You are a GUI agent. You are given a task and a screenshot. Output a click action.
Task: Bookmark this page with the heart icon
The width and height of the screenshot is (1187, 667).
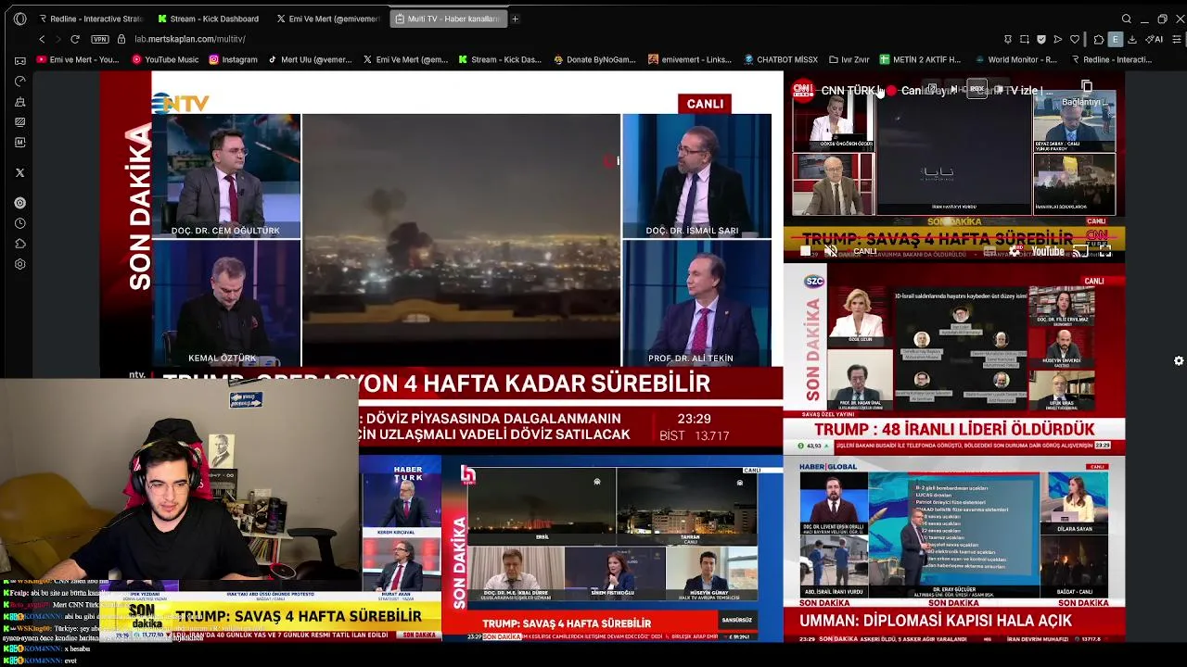click(x=1075, y=39)
